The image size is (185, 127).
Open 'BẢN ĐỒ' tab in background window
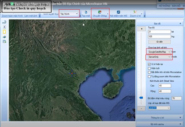point(176,6)
